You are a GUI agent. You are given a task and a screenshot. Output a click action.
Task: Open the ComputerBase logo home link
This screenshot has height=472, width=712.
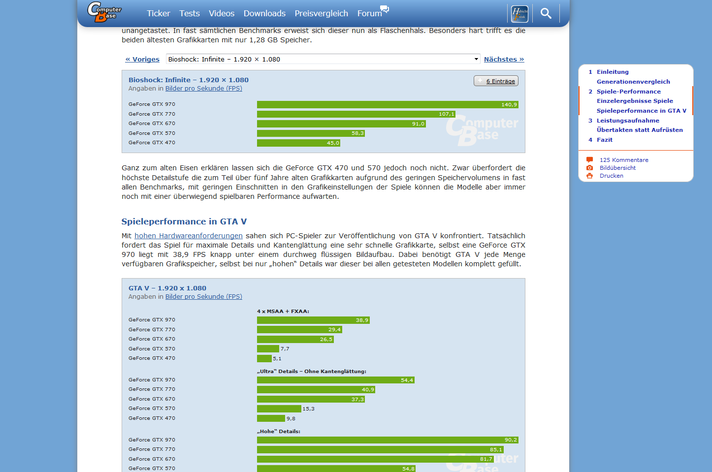click(104, 12)
